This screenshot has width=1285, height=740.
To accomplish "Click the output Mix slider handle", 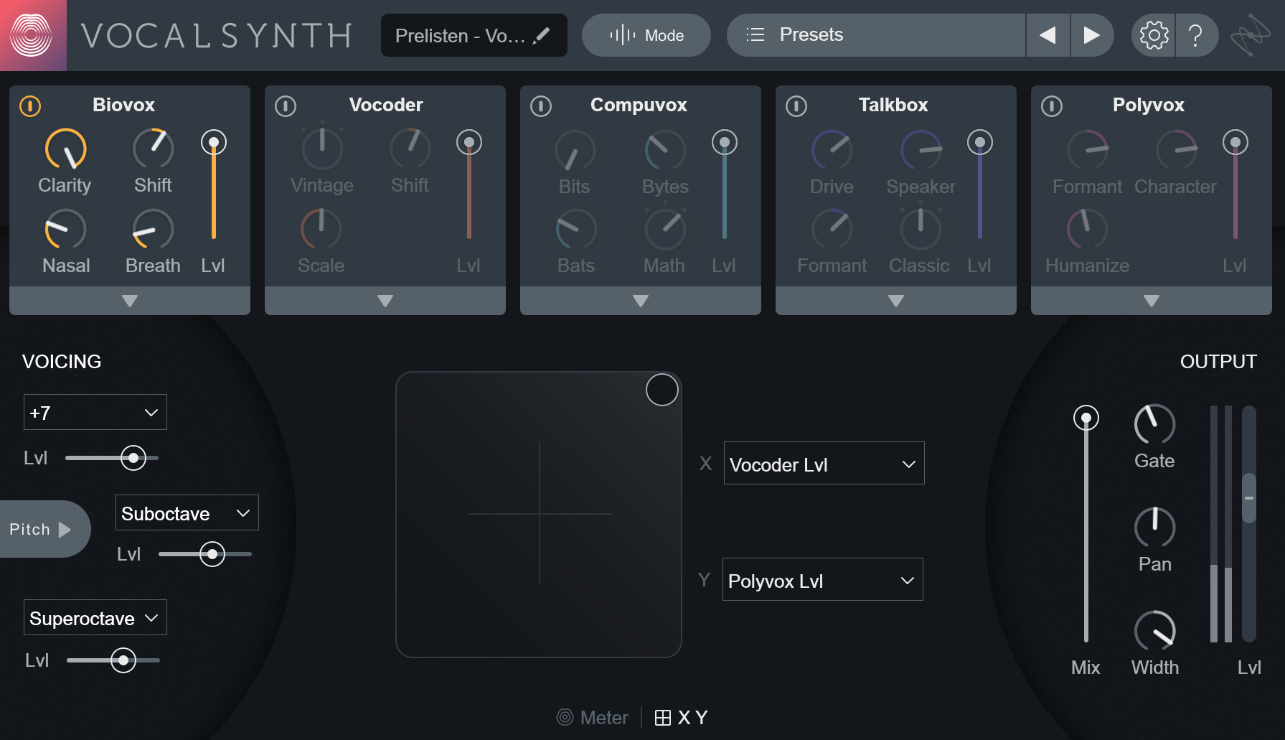I will point(1086,418).
